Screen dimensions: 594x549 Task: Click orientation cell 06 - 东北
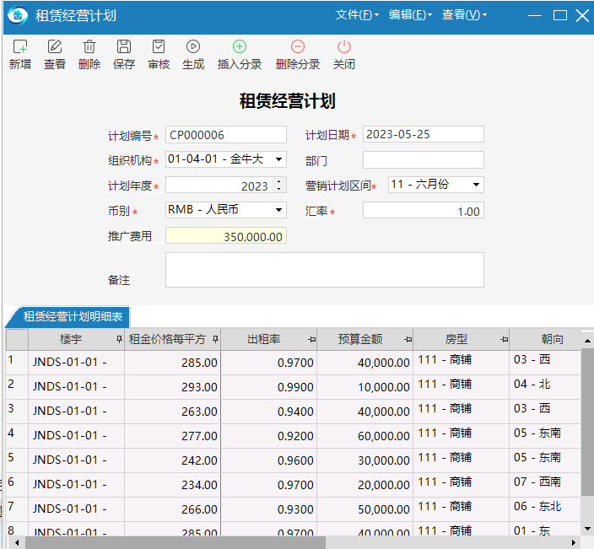point(545,509)
